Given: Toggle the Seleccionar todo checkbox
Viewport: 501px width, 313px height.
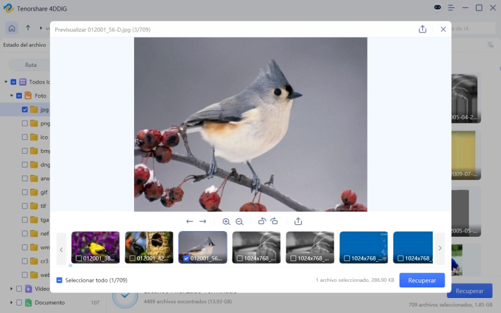Looking at the screenshot, I should click(x=59, y=281).
